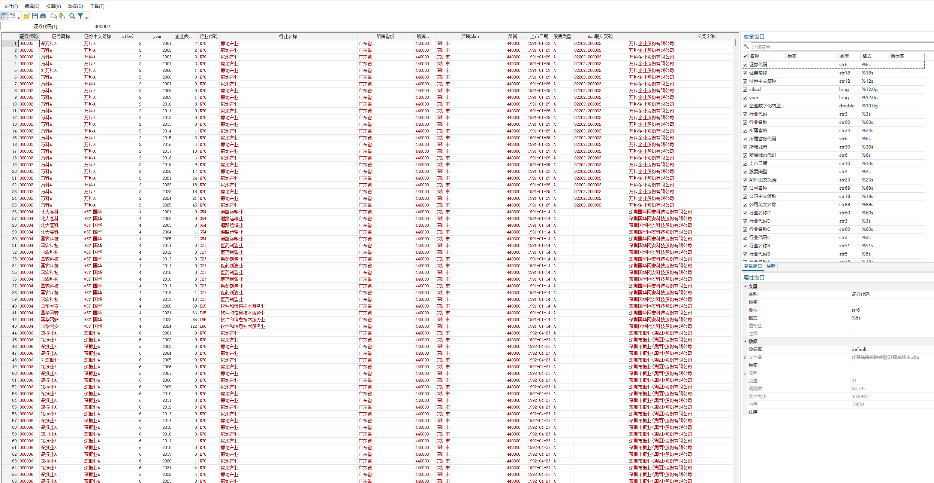Paste with the clipboard icon
Viewport: 934px width, 483px height.
point(62,16)
